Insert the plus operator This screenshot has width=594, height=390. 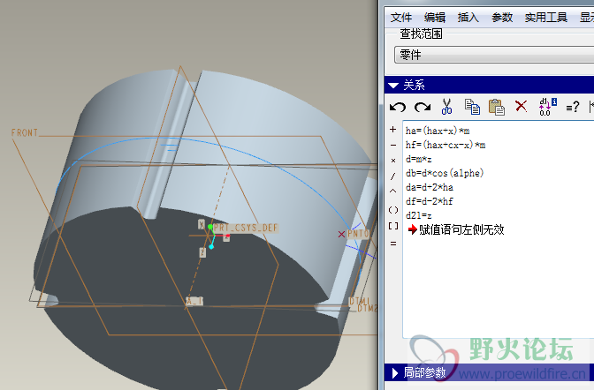coord(392,130)
